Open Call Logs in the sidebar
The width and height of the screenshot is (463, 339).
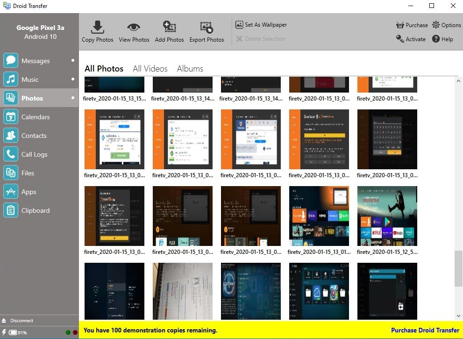click(39, 154)
